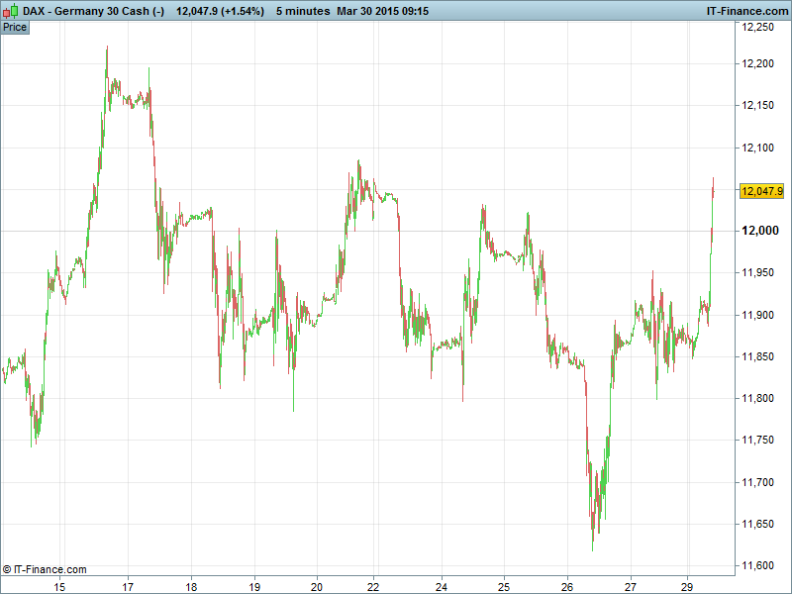792x594 pixels.
Task: Click the 12,200 label on price axis
Action: click(758, 63)
